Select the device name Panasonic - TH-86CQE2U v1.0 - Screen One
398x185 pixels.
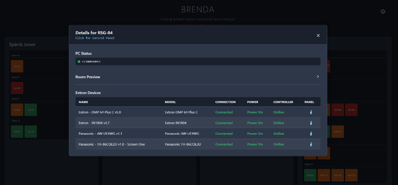[112, 144]
